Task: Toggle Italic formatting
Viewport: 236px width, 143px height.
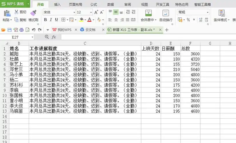Action: tap(51, 20)
